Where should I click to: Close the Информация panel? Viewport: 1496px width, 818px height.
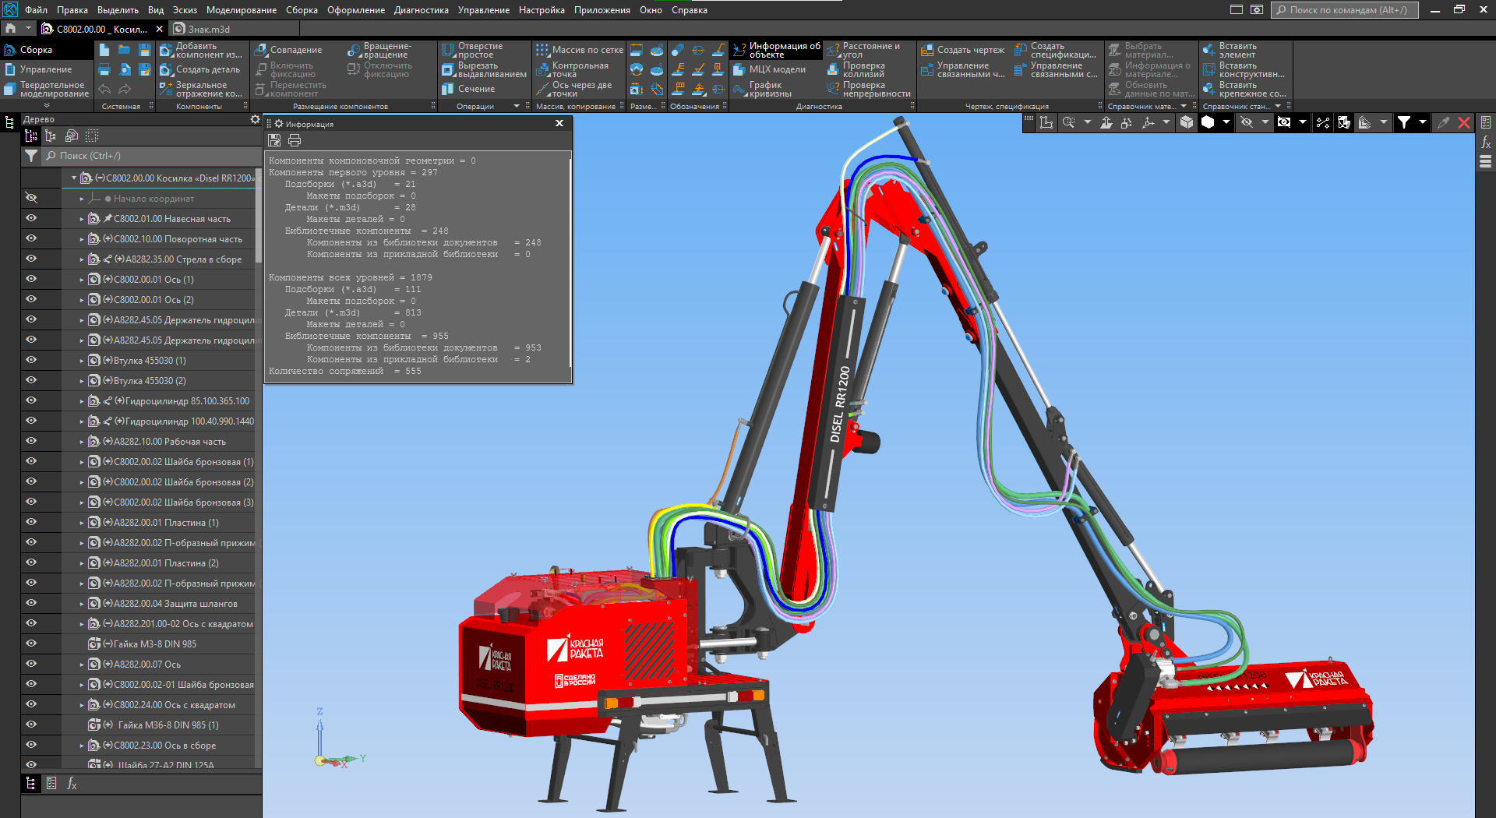(x=559, y=123)
